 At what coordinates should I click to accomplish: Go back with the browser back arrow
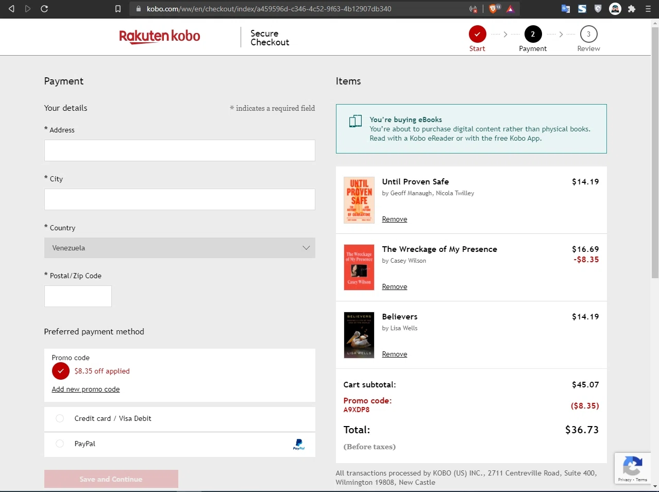click(x=11, y=9)
